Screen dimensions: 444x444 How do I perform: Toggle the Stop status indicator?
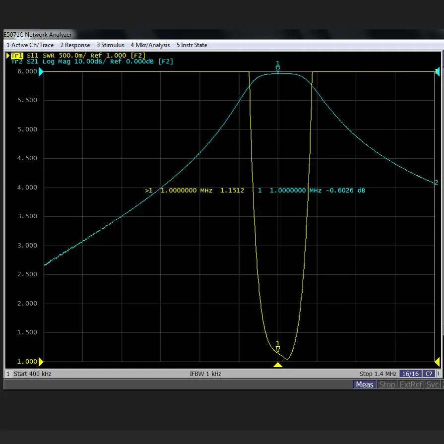tap(387, 384)
